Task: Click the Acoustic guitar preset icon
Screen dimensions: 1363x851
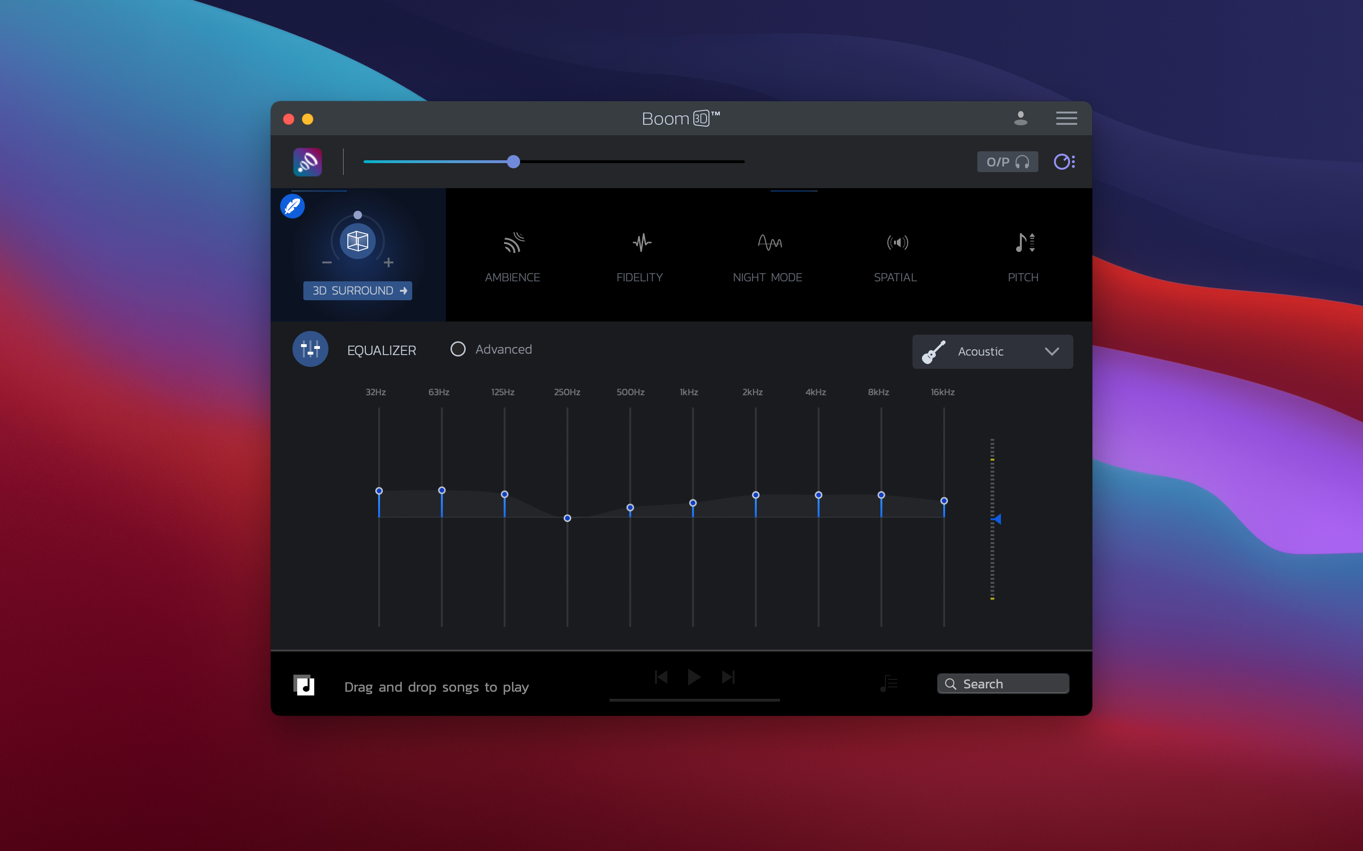Action: 933,352
